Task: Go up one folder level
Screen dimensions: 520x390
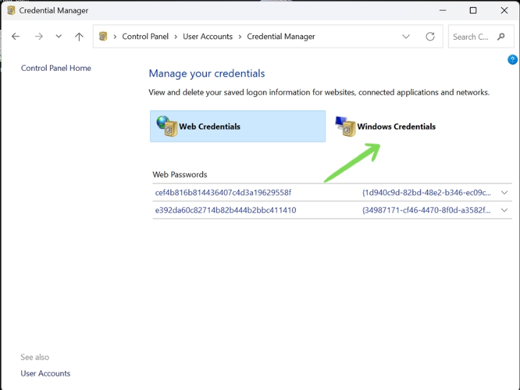Action: pyautogui.click(x=79, y=36)
